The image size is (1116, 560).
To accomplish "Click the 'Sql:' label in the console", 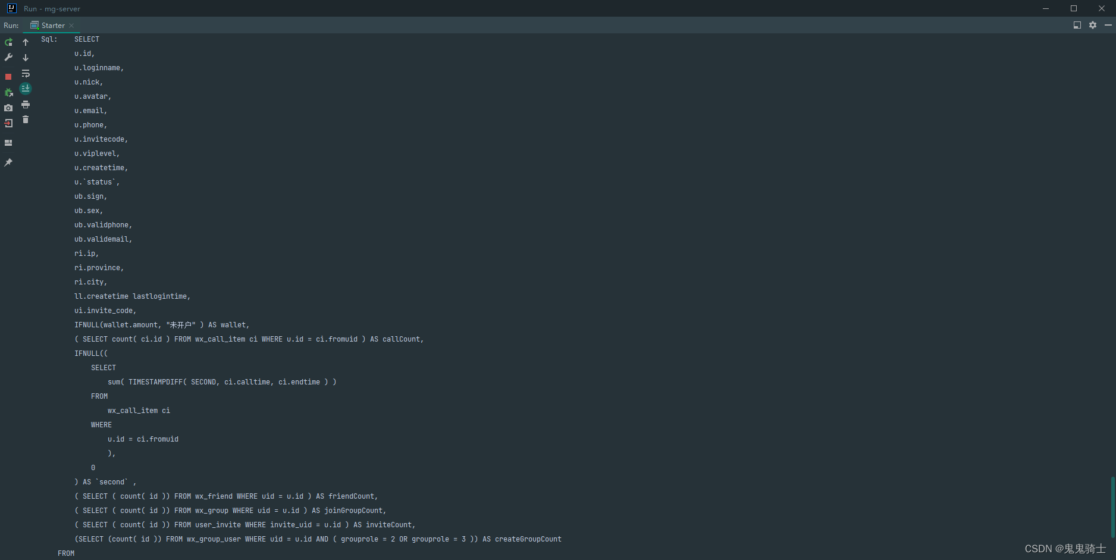I will pyautogui.click(x=49, y=39).
